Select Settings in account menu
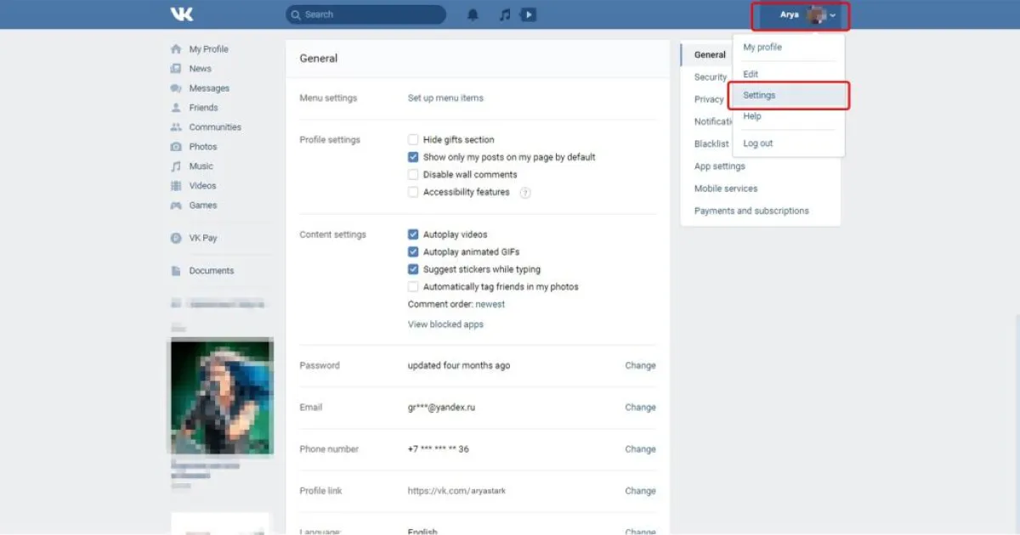 759,95
